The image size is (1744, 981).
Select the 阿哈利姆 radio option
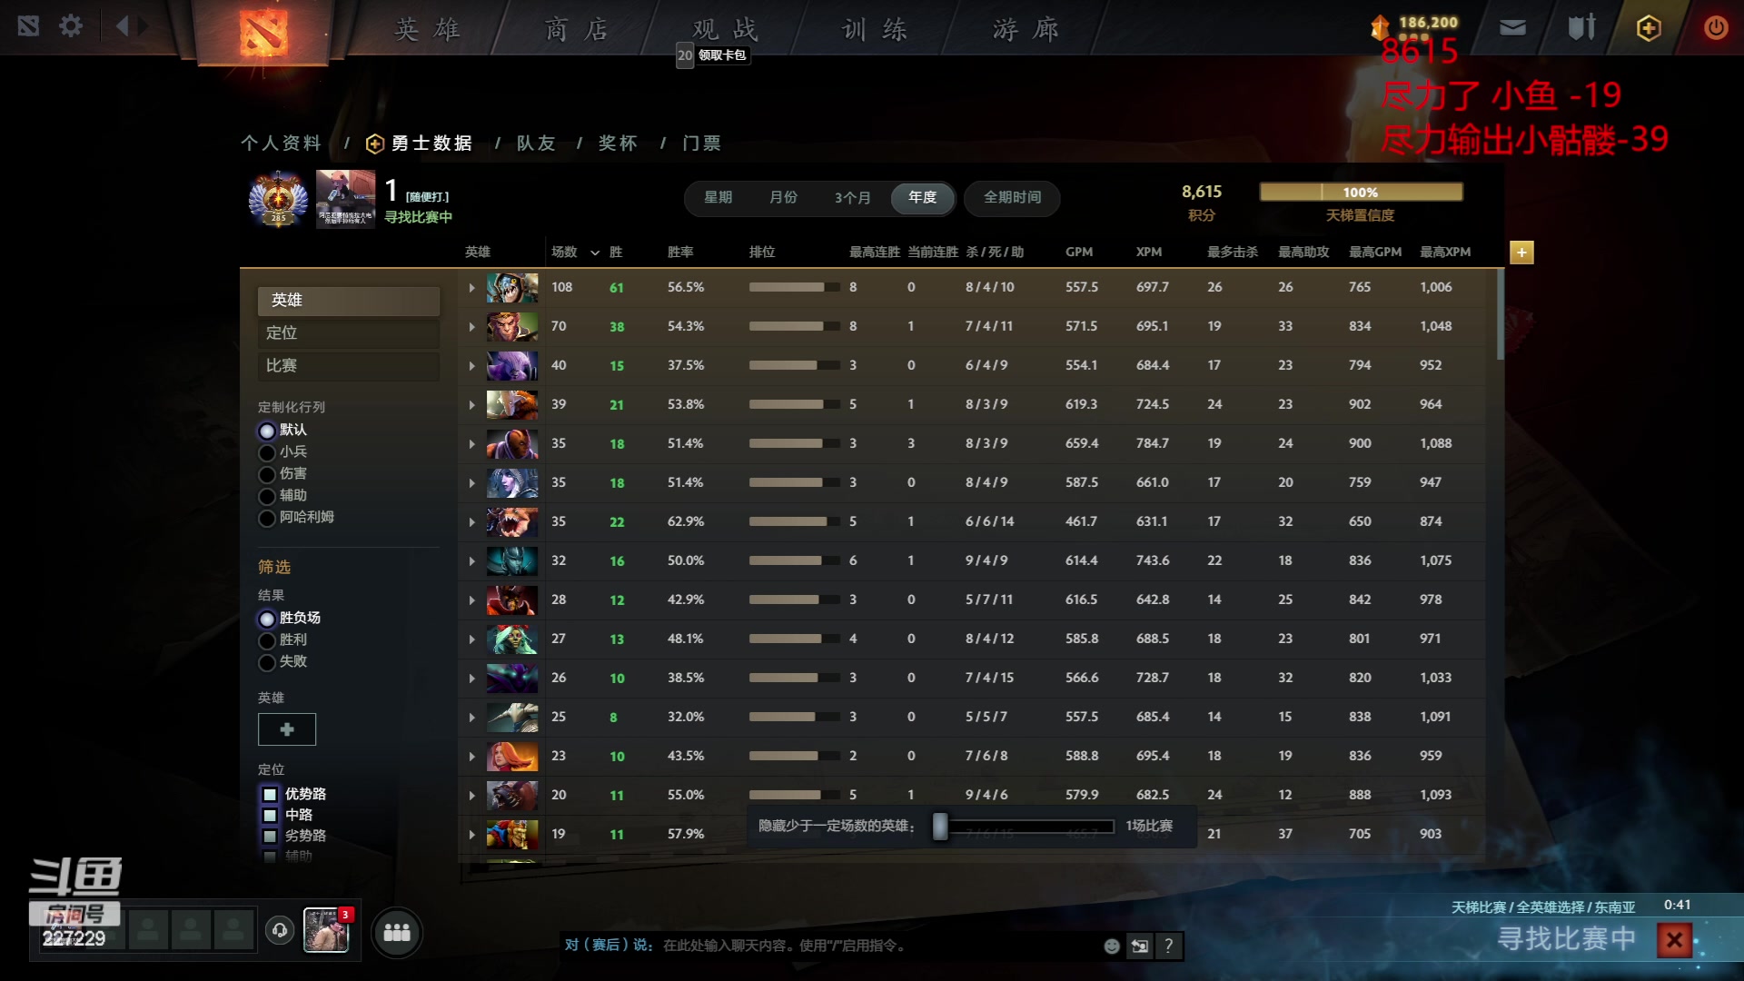[267, 518]
